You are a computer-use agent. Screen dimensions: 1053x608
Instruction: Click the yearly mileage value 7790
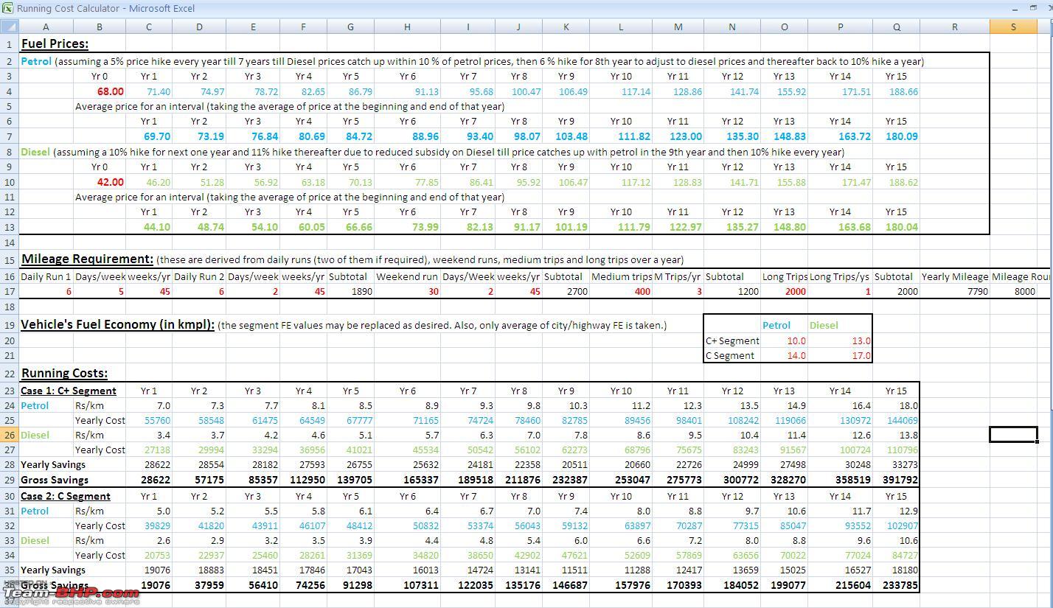coord(977,291)
